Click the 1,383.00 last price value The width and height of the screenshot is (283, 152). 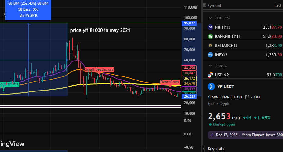point(274,46)
